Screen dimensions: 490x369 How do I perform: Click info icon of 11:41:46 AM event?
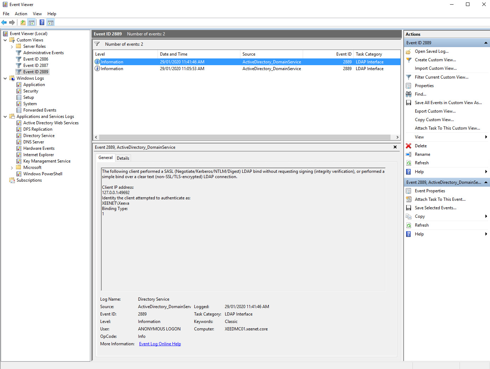tap(97, 62)
